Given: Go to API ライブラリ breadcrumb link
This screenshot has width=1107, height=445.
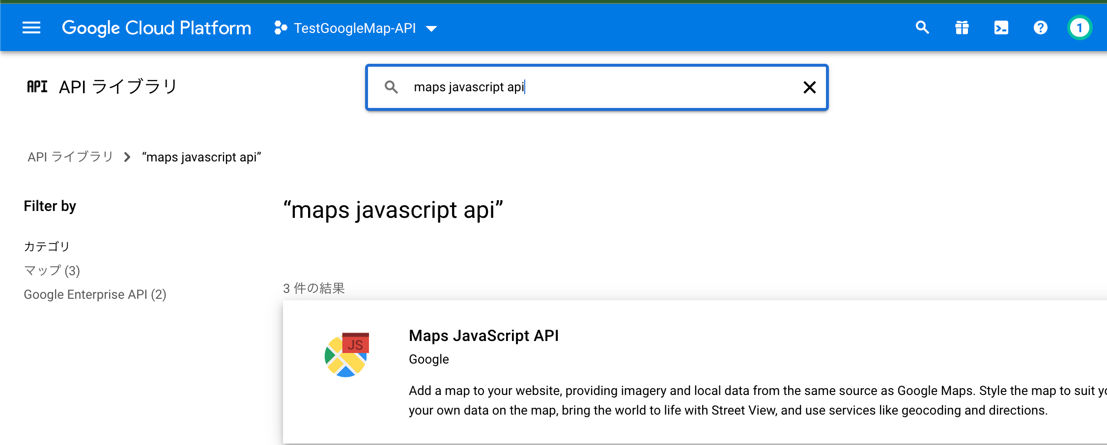Looking at the screenshot, I should [x=71, y=157].
